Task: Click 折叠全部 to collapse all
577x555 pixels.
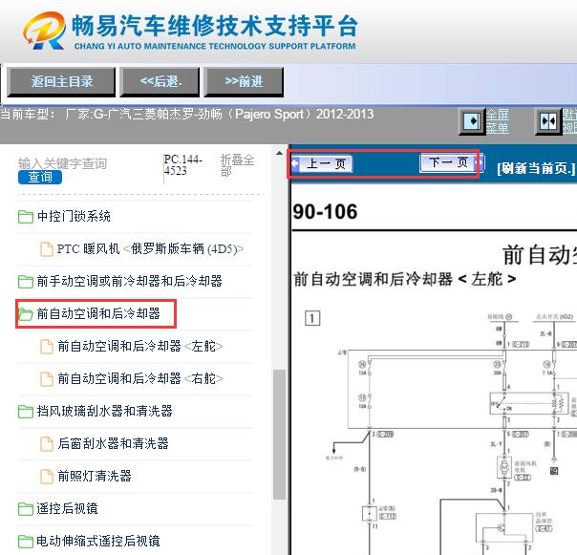Action: (237, 165)
